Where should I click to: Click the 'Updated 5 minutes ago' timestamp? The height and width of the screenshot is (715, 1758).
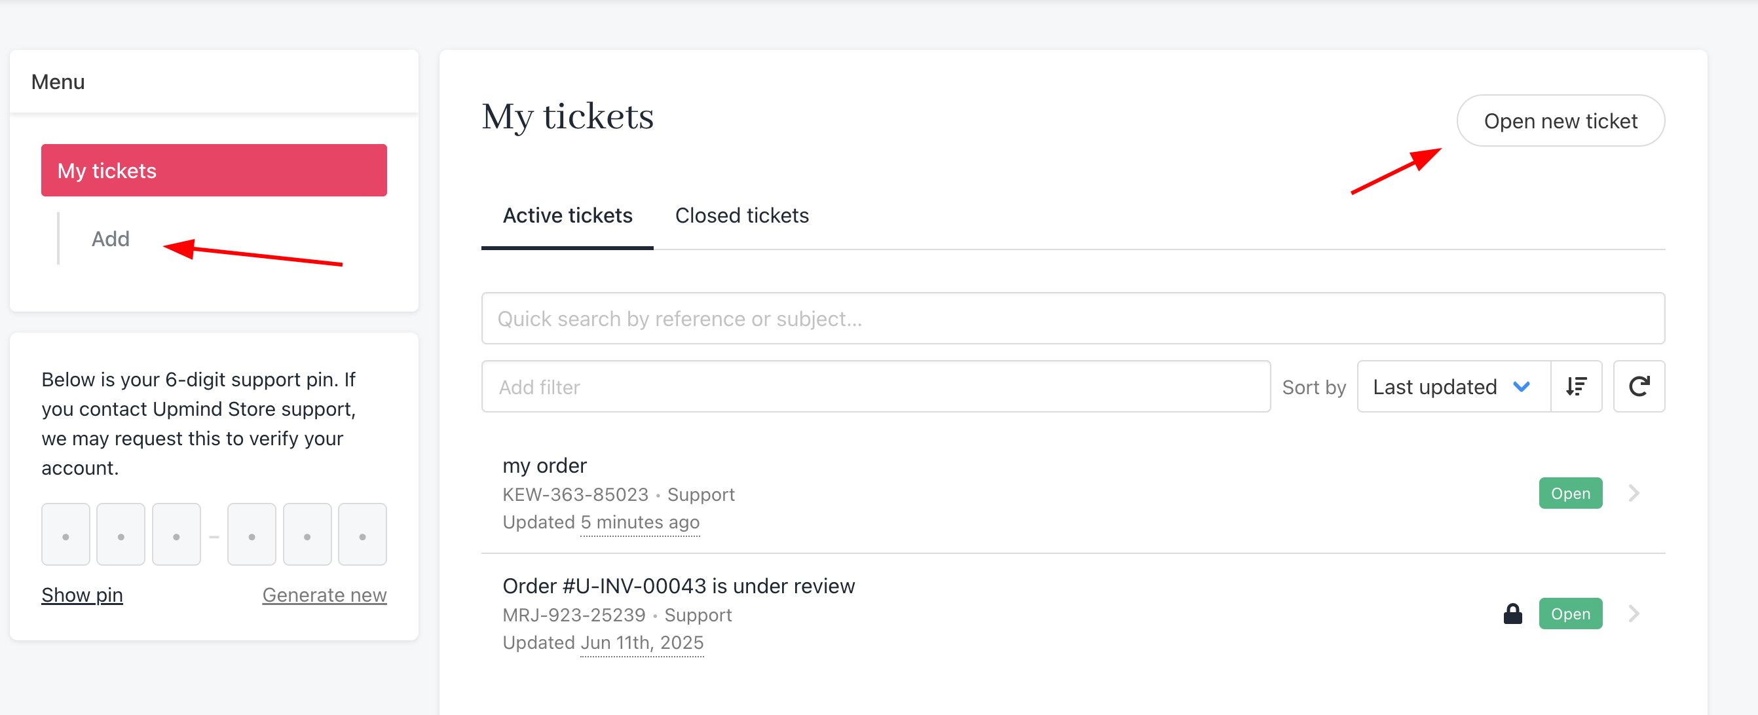point(601,522)
